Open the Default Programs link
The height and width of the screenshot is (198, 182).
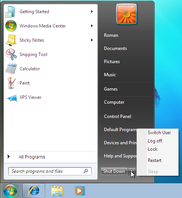pos(120,130)
